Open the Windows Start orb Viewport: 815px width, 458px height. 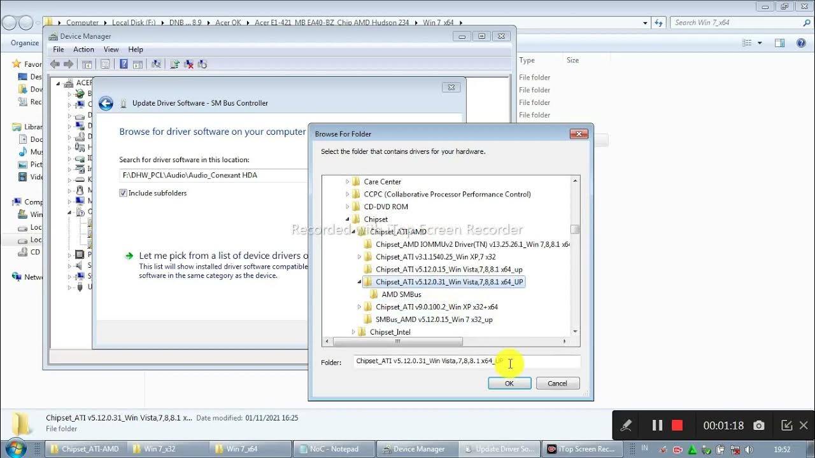point(15,448)
